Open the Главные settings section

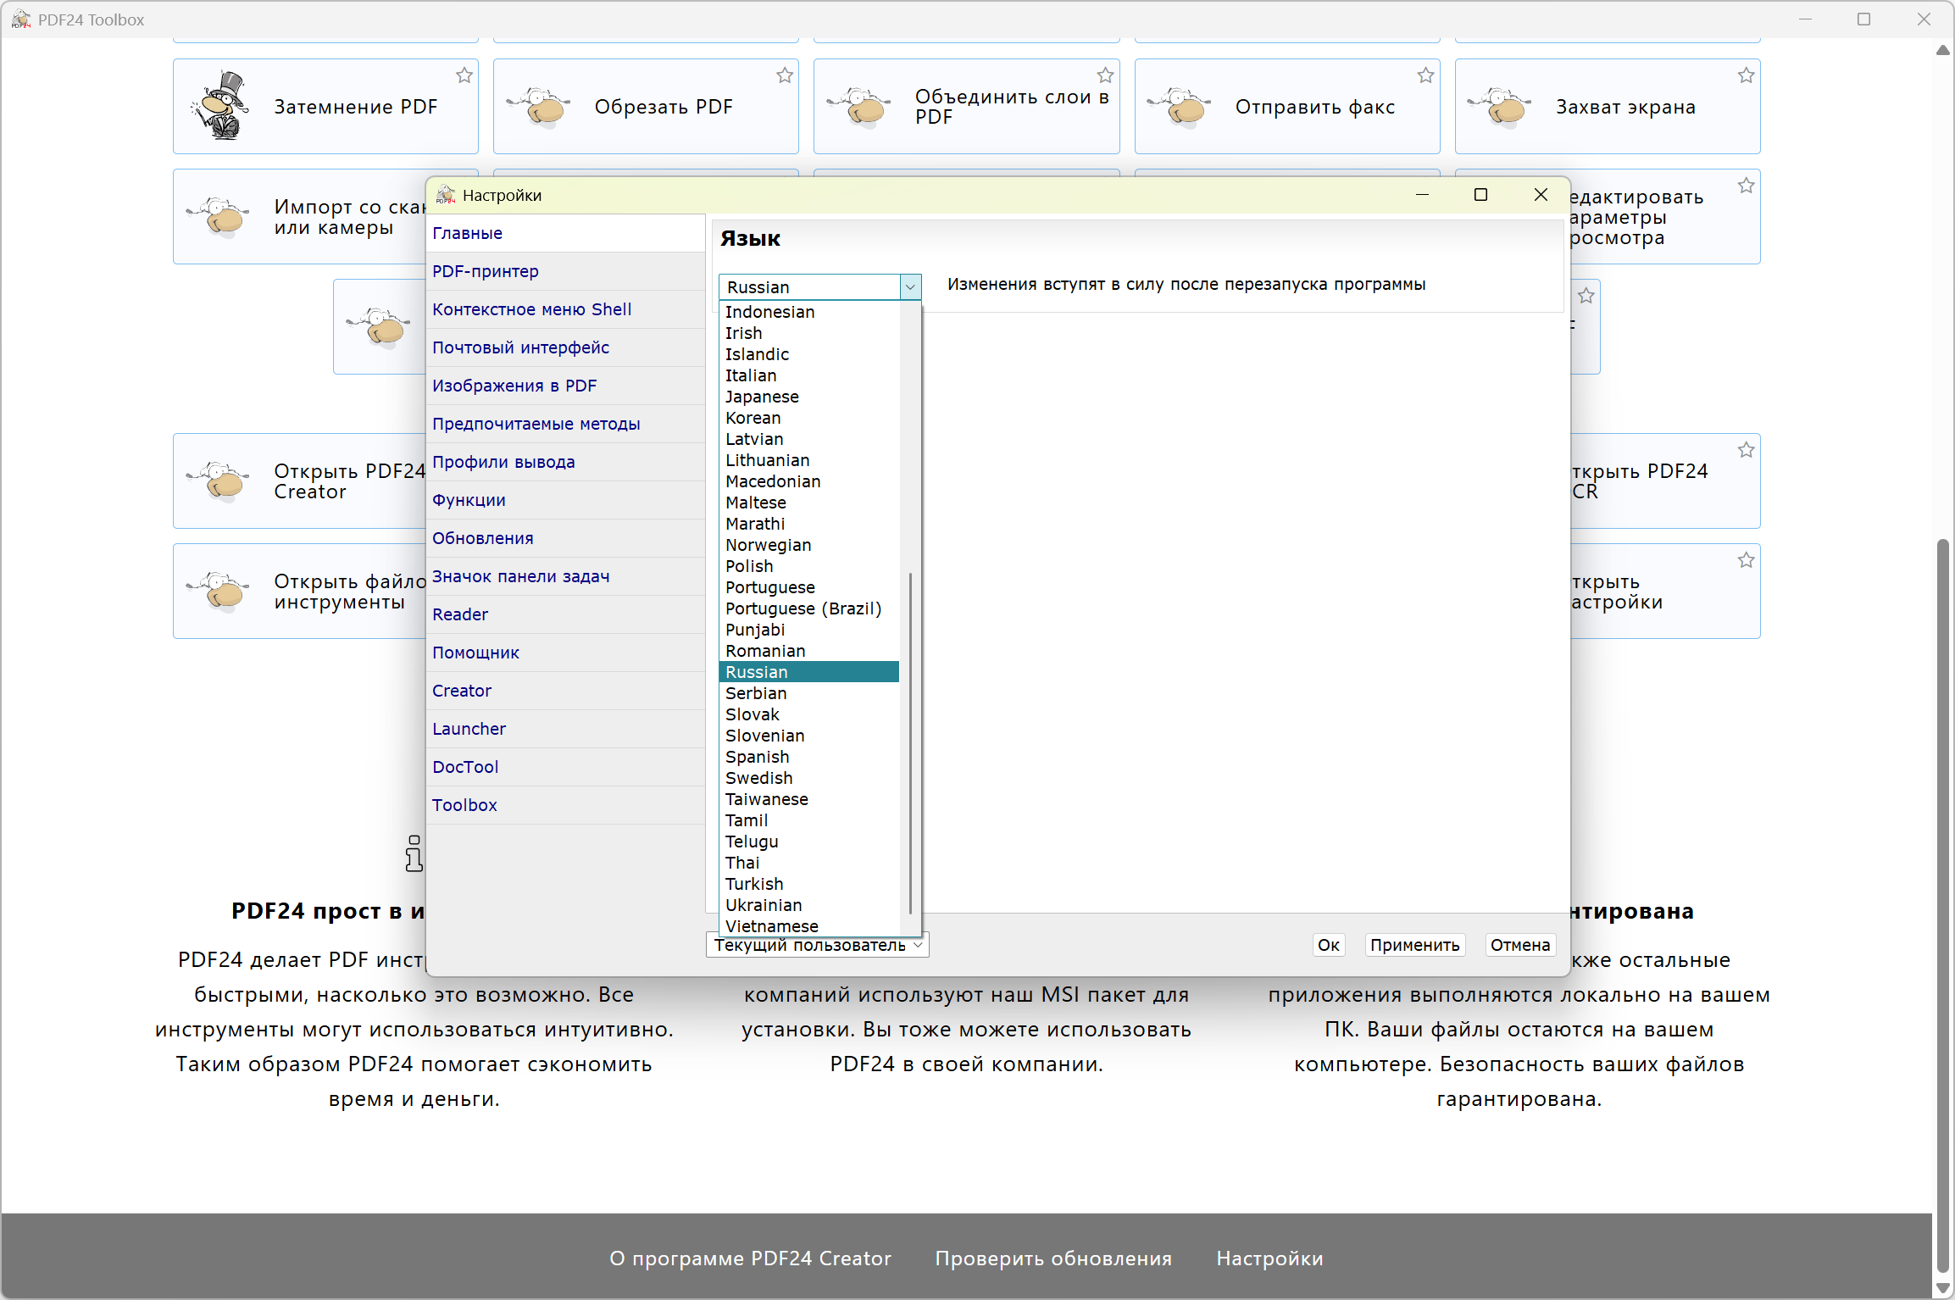tap(566, 233)
